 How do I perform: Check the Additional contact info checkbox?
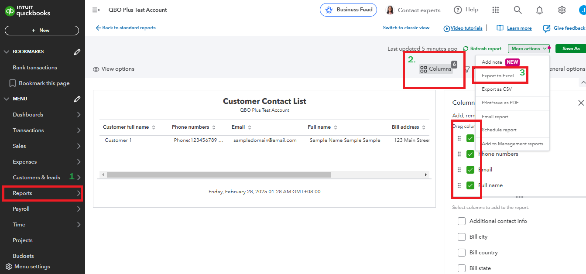[x=462, y=221]
